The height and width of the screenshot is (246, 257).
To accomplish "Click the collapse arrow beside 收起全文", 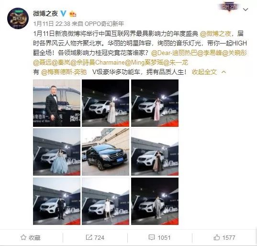I will 224,72.
